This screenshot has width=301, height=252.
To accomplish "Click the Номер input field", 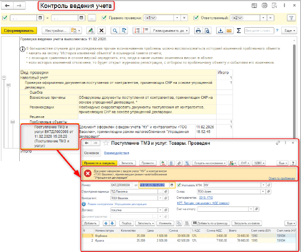I will coord(121,185).
